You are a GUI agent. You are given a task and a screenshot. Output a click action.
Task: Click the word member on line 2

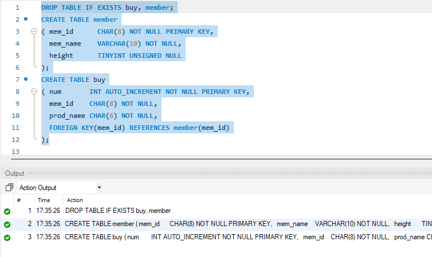[x=105, y=19]
